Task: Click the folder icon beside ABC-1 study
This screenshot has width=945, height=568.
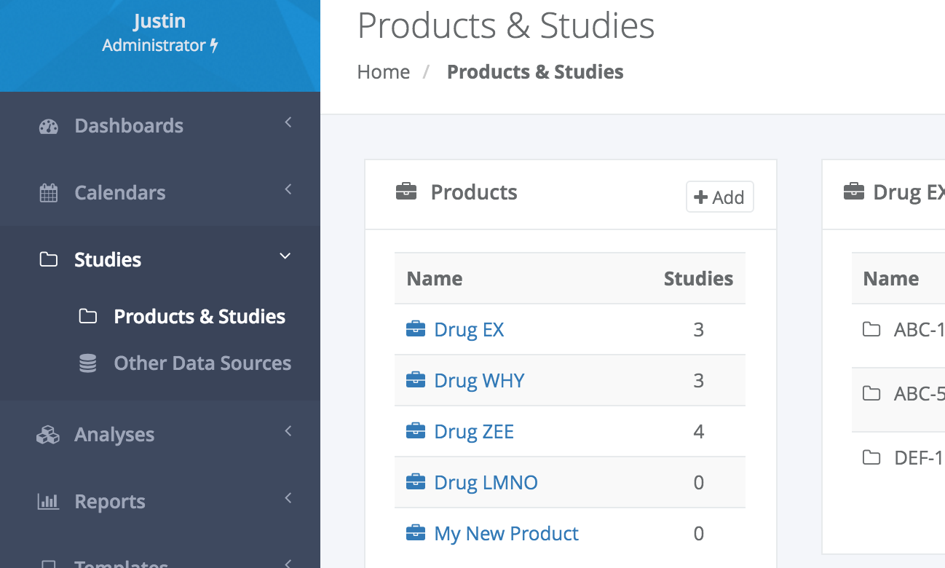Action: coord(871,330)
